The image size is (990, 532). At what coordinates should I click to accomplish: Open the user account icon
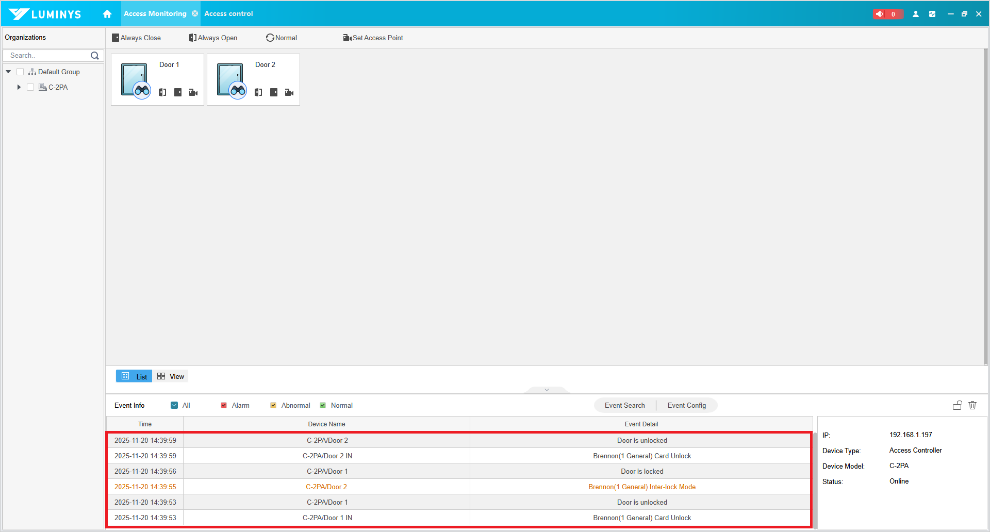[916, 14]
